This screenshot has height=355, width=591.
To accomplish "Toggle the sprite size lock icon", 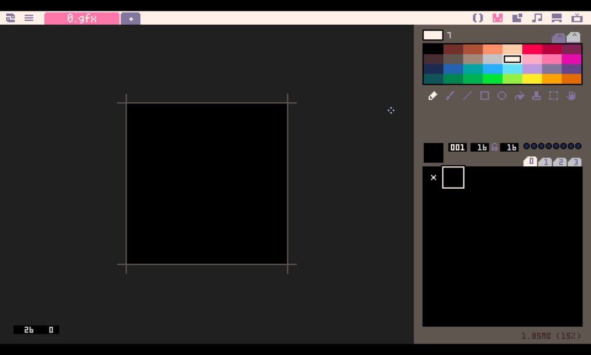I will click(x=495, y=147).
